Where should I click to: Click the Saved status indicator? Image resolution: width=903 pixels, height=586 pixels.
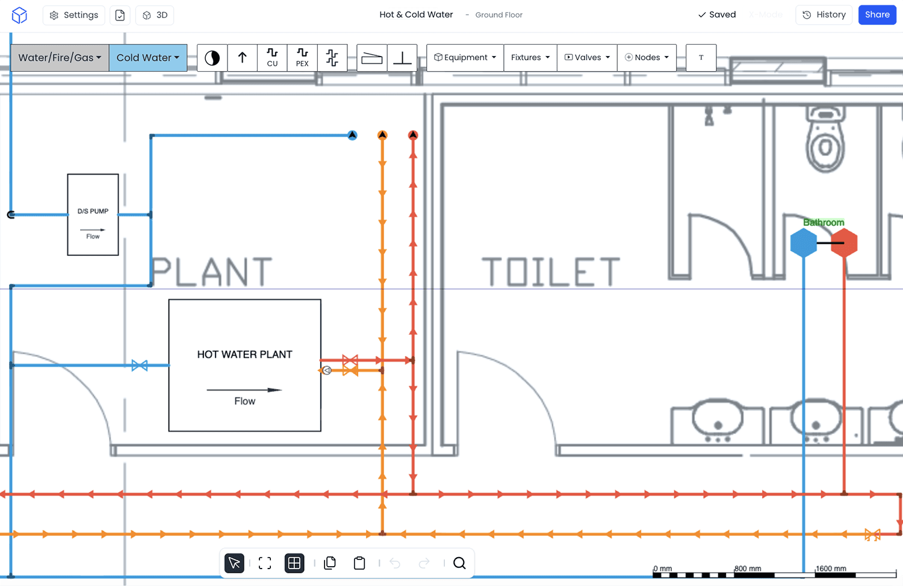point(717,15)
